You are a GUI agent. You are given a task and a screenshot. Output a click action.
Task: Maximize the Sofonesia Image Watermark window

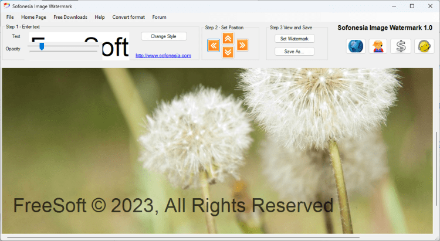coord(412,6)
